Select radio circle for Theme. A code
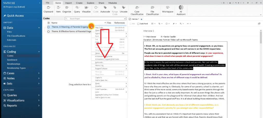 point(49,27)
